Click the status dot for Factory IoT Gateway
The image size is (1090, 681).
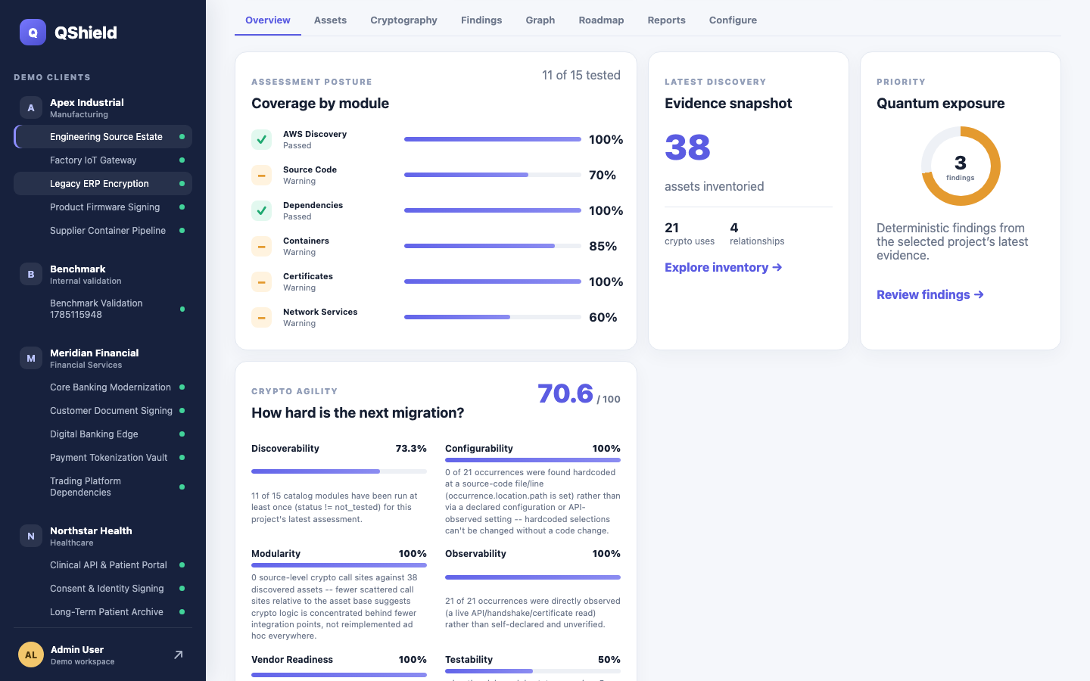point(182,160)
